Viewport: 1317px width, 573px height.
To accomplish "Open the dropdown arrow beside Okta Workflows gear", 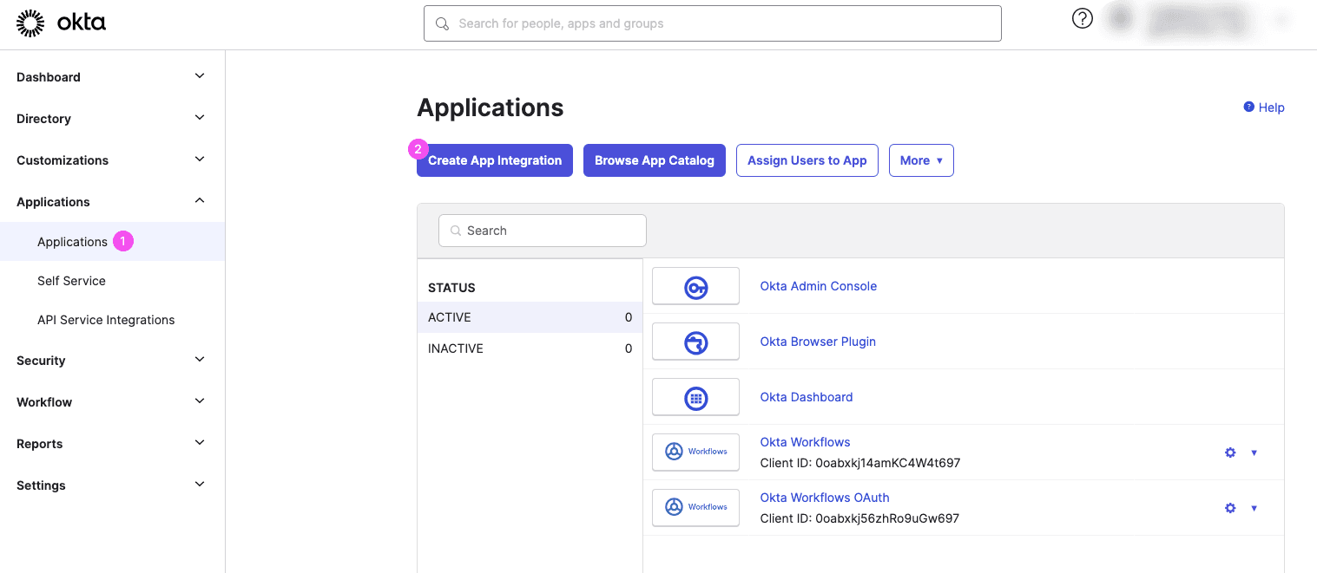I will [1254, 452].
